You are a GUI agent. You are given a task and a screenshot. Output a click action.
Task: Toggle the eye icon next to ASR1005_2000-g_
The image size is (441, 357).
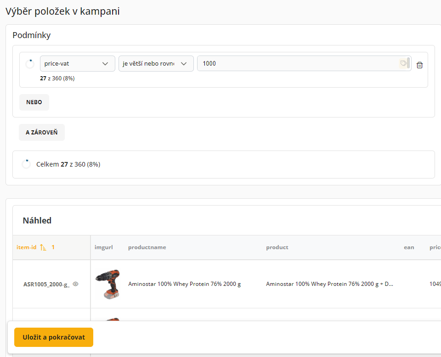[x=76, y=284]
